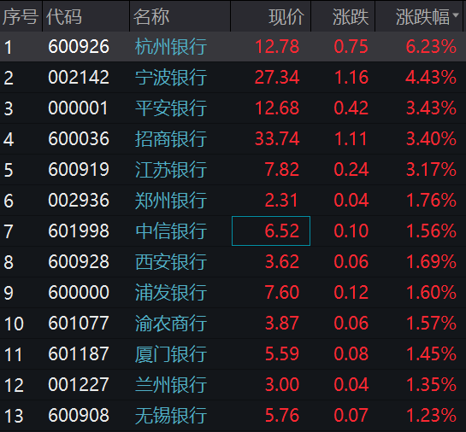Click price 5.76 for 无锡银行
The image size is (466, 432).
click(282, 416)
